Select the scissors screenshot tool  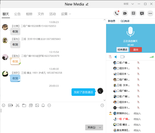[x=17, y=105]
